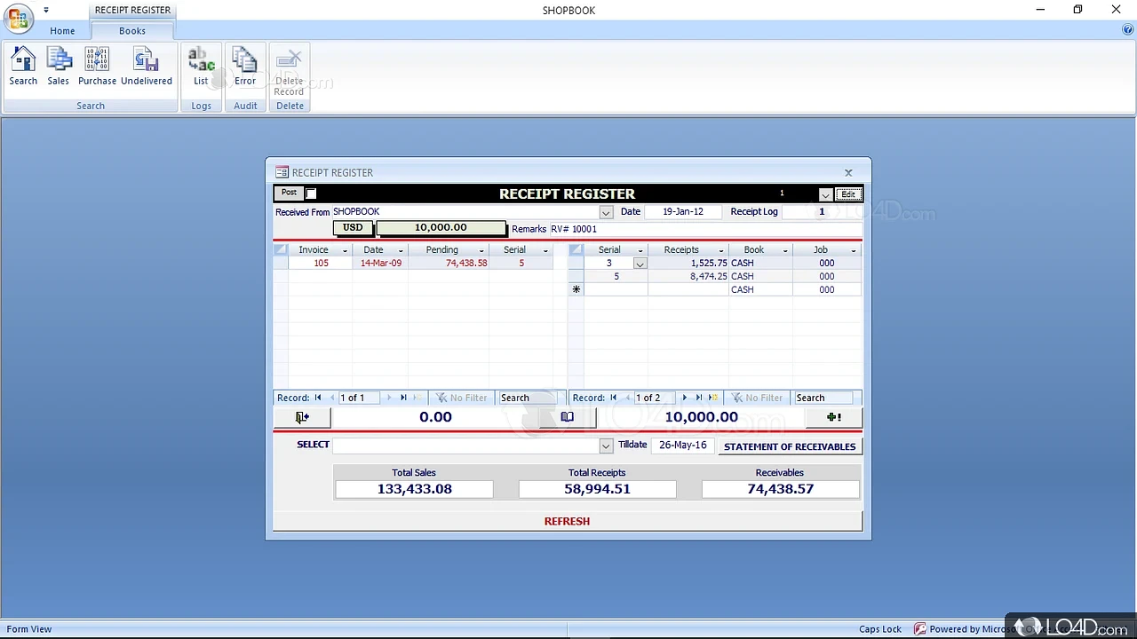Click the Receipt Register form title icon

coord(282,172)
